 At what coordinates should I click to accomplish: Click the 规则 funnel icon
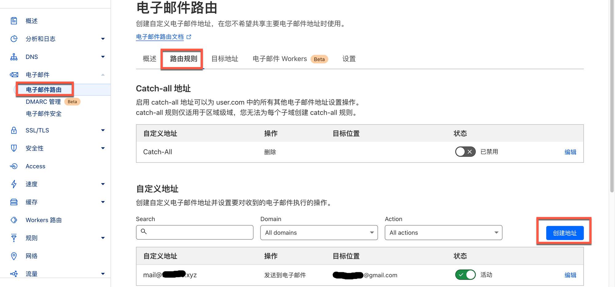tap(14, 238)
